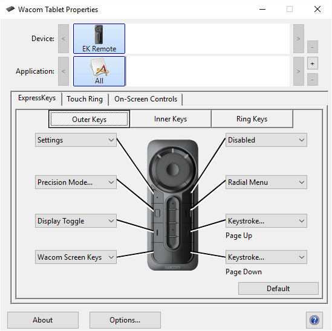Screen dimensions: 332x331
Task: Open the Wacom Screen Keys dropdown
Action: pyautogui.click(x=76, y=257)
